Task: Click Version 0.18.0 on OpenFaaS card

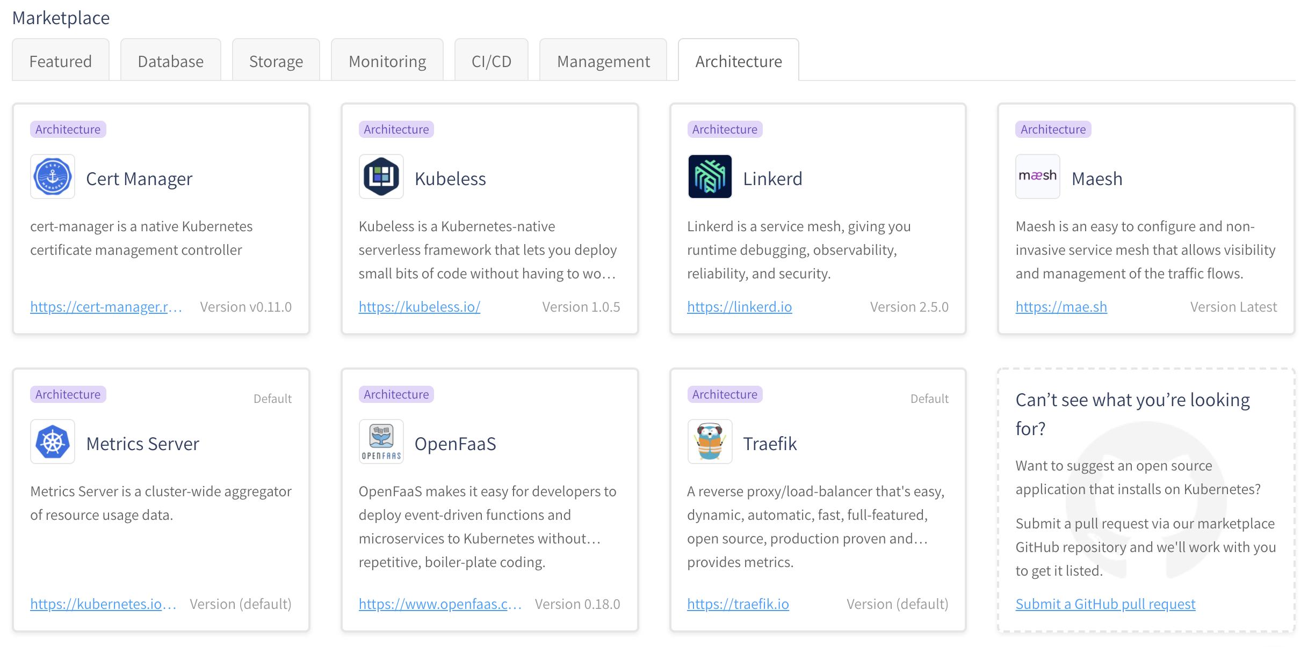Action: 577,604
